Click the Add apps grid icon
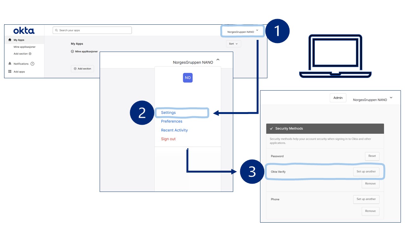Screen dimensions: 405x228 click(x=10, y=72)
